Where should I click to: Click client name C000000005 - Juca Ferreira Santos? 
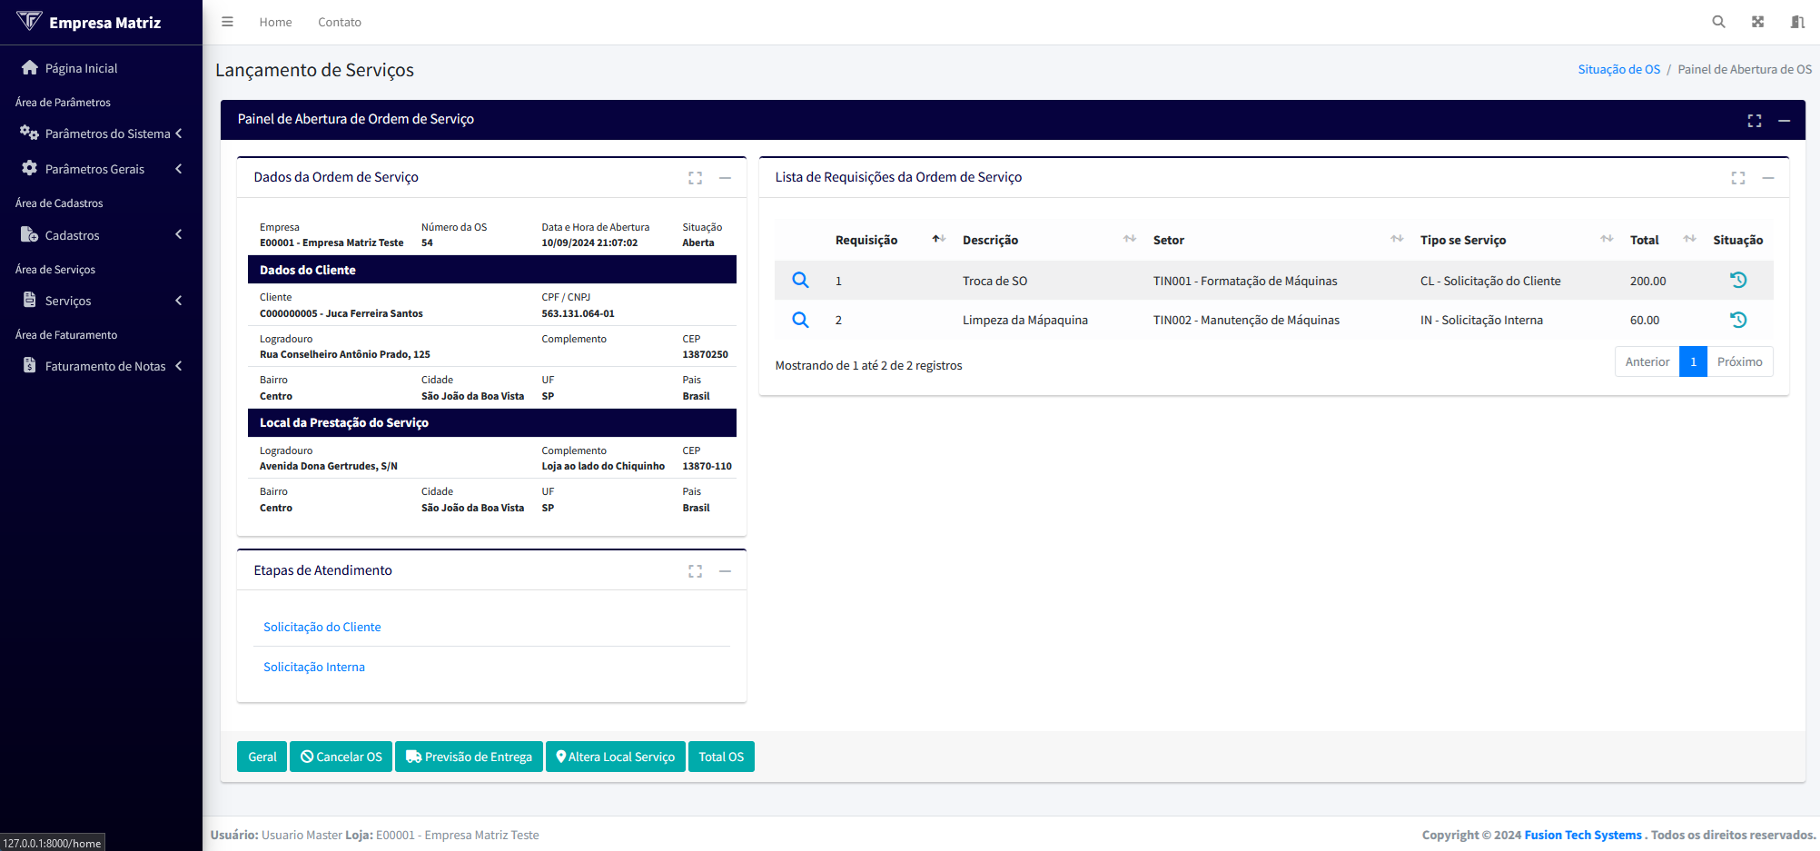tap(341, 313)
